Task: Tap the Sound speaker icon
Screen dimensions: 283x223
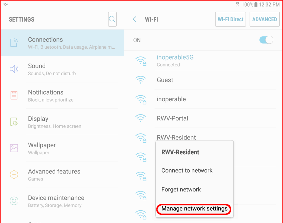Action: pyautogui.click(x=14, y=69)
